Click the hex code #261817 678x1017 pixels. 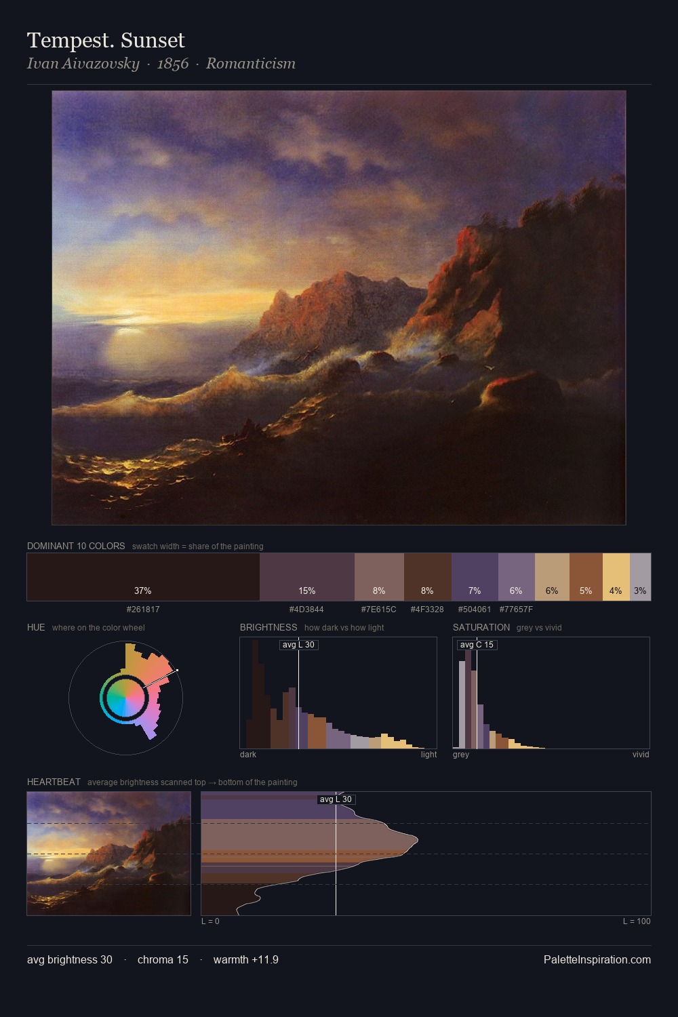[143, 610]
